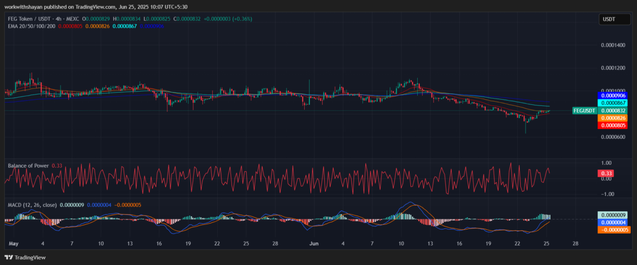Screen dimensions: 637x265
Task: Click MACD signal value -0.0000005 in legend
Action: click(129, 205)
